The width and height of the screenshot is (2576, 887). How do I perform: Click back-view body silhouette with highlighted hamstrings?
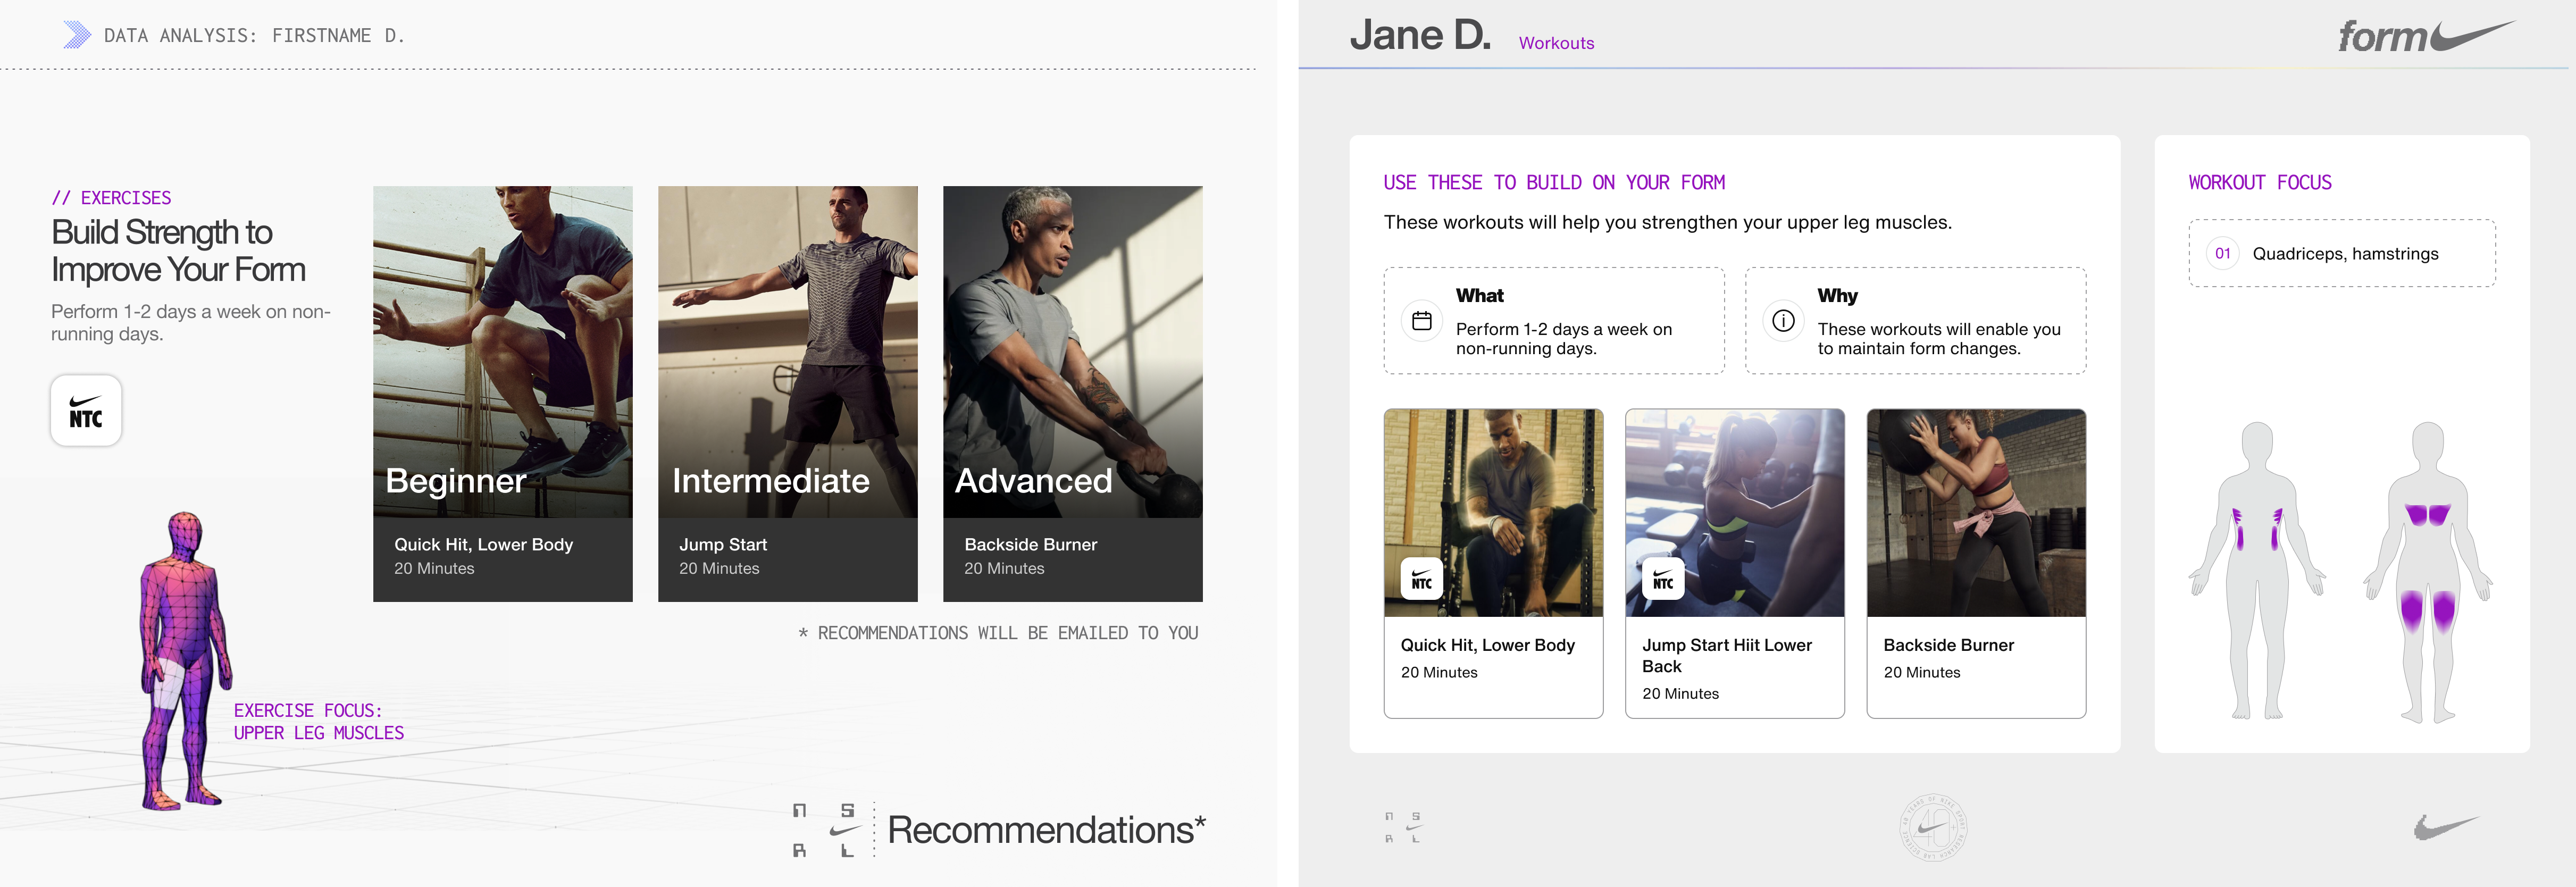pos(2427,571)
